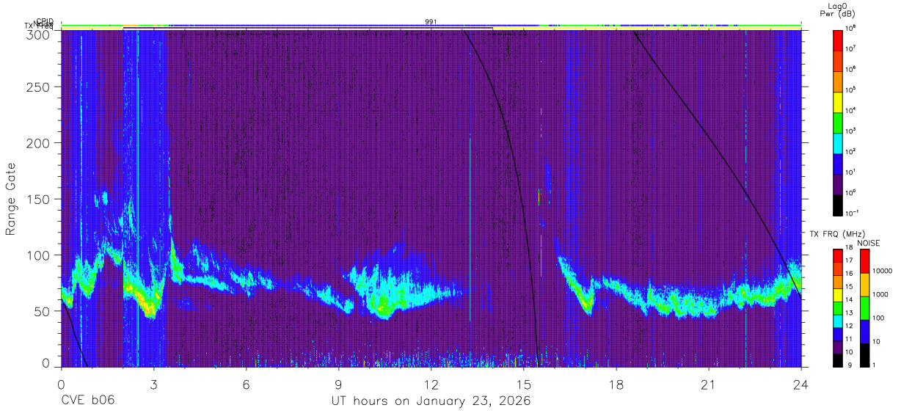Click the red segment of the Lag0 Pwr colorbar
This screenshot has width=901, height=416.
coord(839,39)
